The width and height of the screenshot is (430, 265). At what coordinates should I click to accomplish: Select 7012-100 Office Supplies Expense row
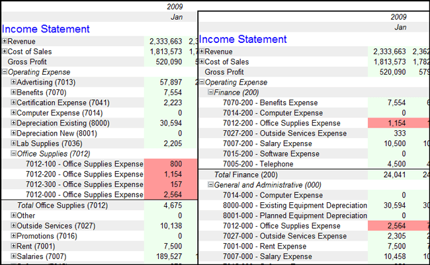[x=85, y=164]
